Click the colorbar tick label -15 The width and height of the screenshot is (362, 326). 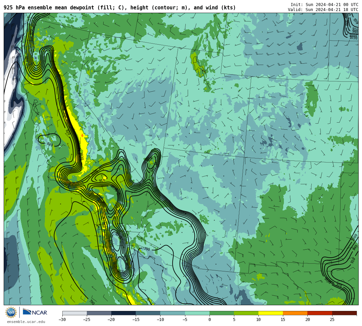coord(136,320)
